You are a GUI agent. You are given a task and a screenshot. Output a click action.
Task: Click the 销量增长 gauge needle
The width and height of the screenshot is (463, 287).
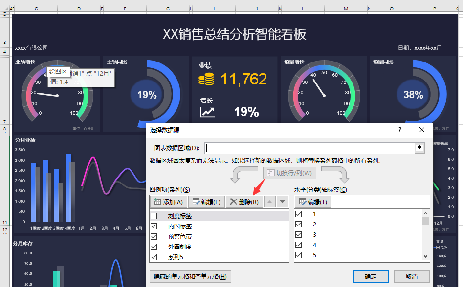pos(319,88)
